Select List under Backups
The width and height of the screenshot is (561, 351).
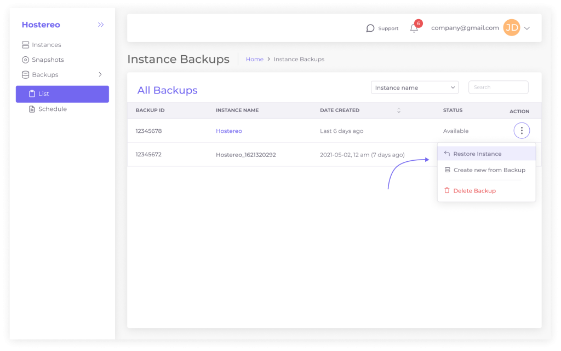(x=62, y=94)
